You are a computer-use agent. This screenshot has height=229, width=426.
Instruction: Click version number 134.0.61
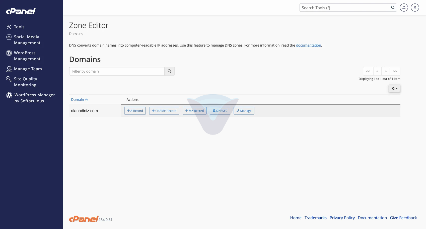coord(106,220)
